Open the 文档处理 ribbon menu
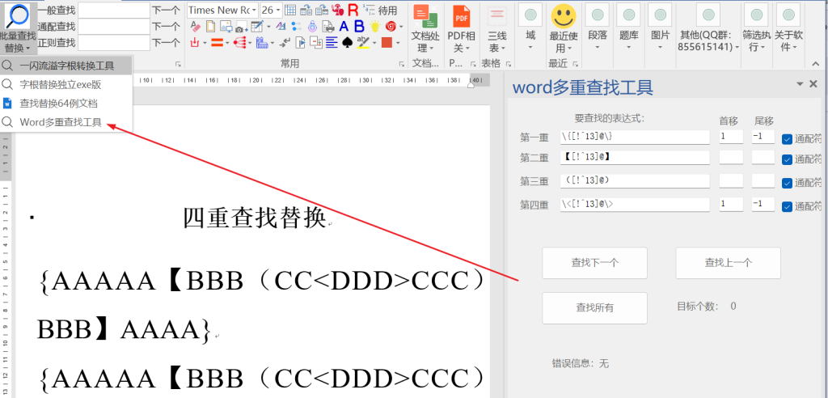 (x=425, y=28)
